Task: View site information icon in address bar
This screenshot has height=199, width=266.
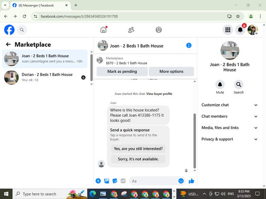Action: click(x=36, y=16)
